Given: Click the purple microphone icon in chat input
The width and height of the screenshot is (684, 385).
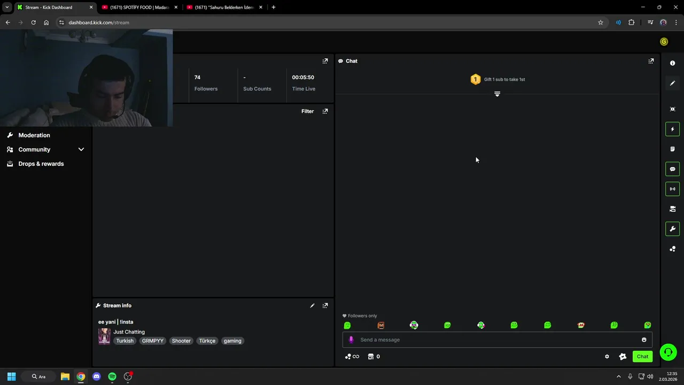Looking at the screenshot, I should [351, 340].
